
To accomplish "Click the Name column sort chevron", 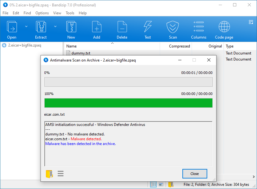I will (112, 42).
